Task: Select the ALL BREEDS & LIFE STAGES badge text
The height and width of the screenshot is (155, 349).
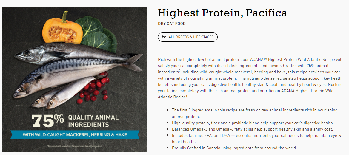Action: click(191, 37)
